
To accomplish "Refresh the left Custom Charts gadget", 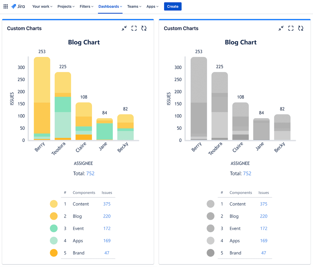I will [x=144, y=28].
